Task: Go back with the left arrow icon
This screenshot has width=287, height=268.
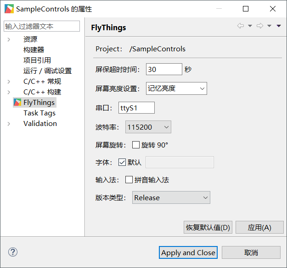Action: [x=241, y=26]
